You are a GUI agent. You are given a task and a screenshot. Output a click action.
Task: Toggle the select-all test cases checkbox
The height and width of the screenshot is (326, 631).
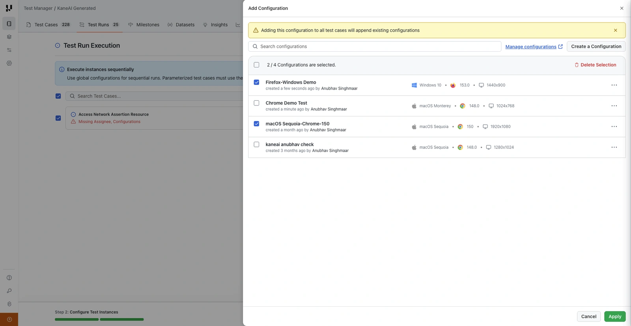tap(58, 96)
